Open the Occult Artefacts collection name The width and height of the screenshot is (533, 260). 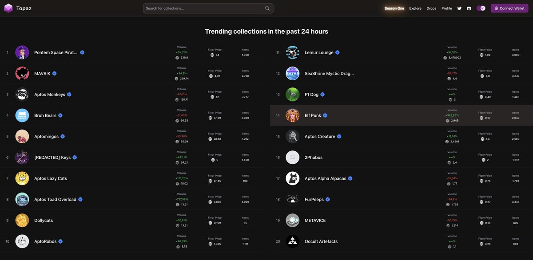tap(321, 241)
